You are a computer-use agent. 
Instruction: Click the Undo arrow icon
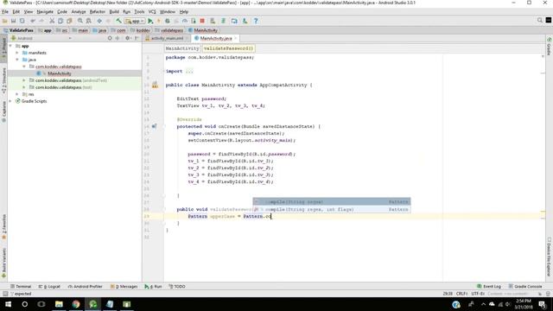coord(33,21)
